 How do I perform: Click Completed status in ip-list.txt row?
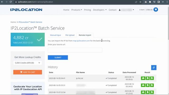pos(111,78)
